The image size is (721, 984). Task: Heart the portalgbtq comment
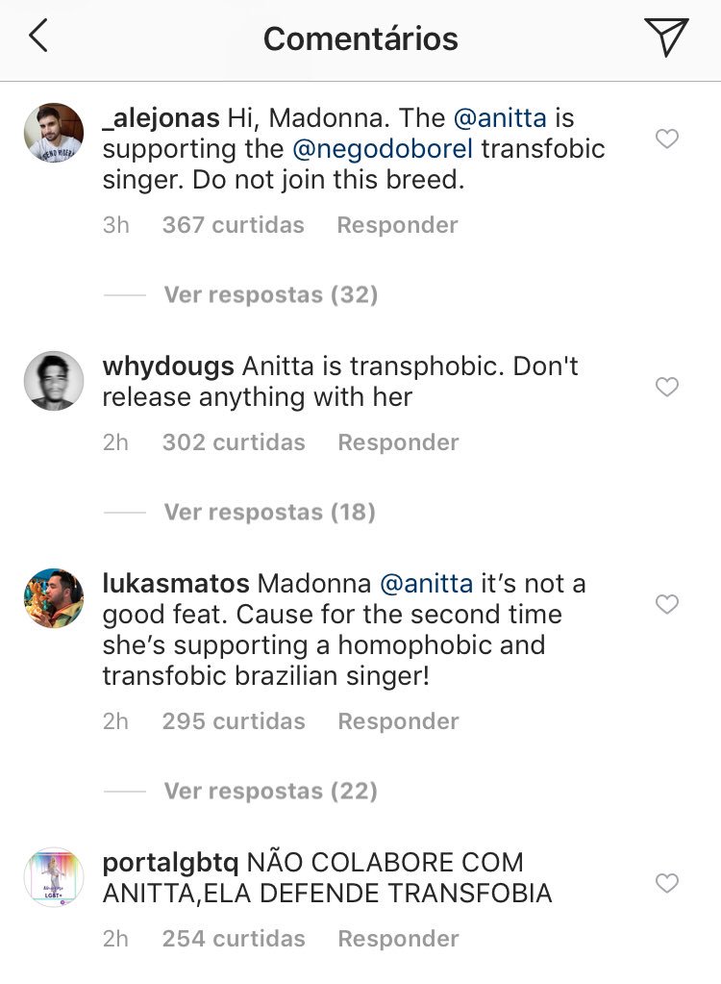666,883
